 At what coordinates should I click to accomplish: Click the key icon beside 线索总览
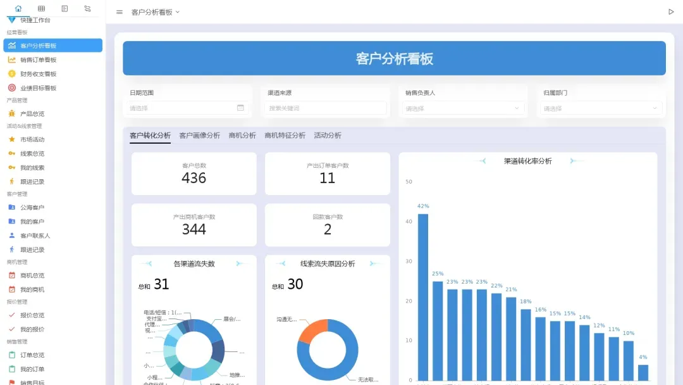(x=12, y=153)
